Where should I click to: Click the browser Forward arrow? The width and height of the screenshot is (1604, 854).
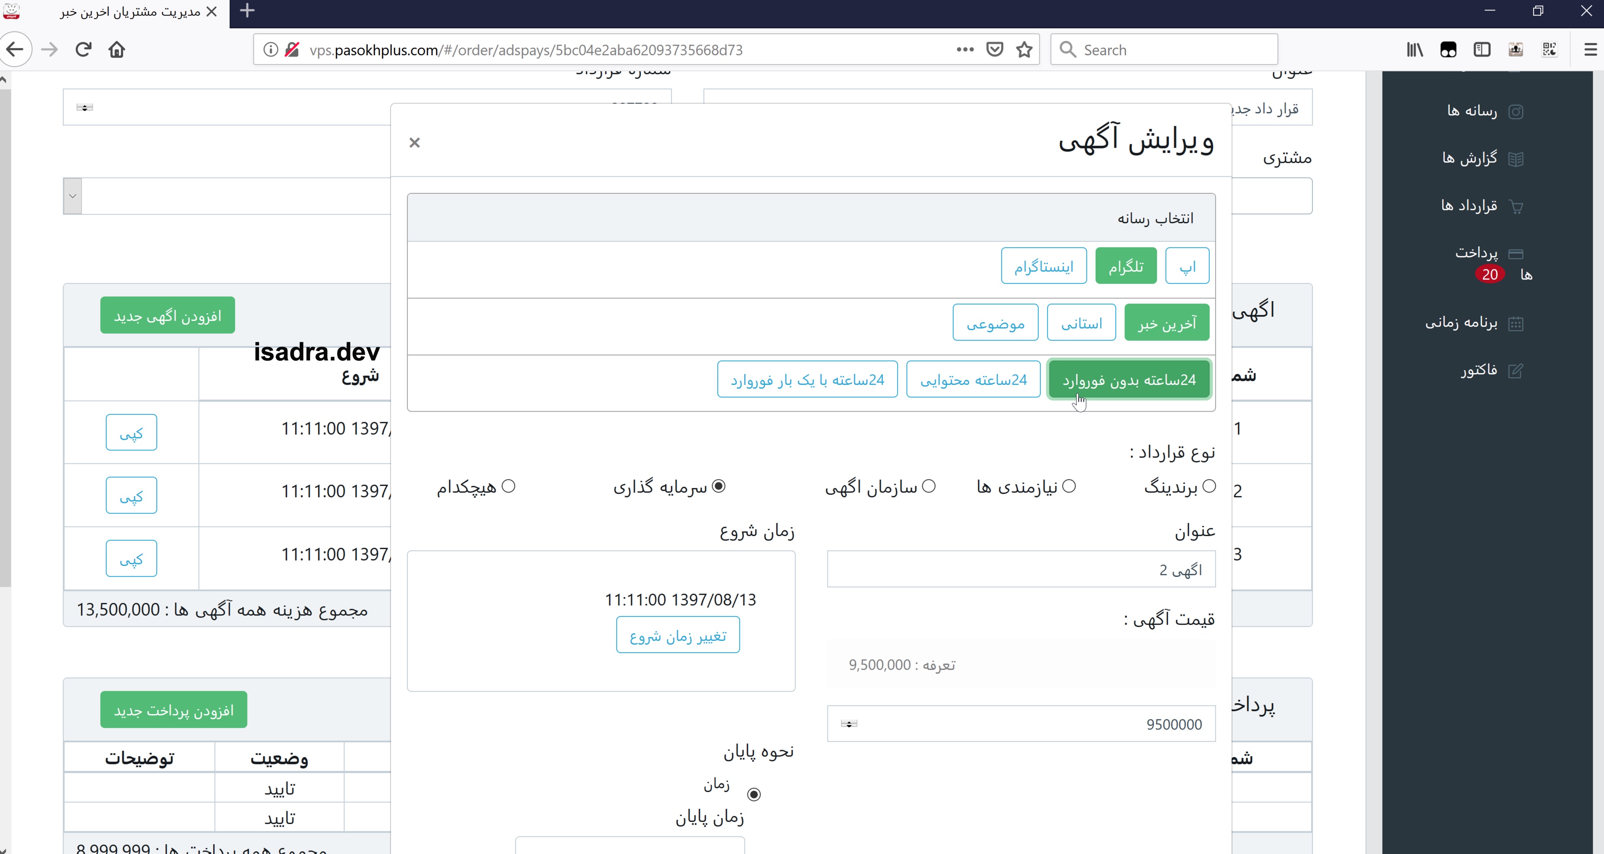pyautogui.click(x=49, y=50)
